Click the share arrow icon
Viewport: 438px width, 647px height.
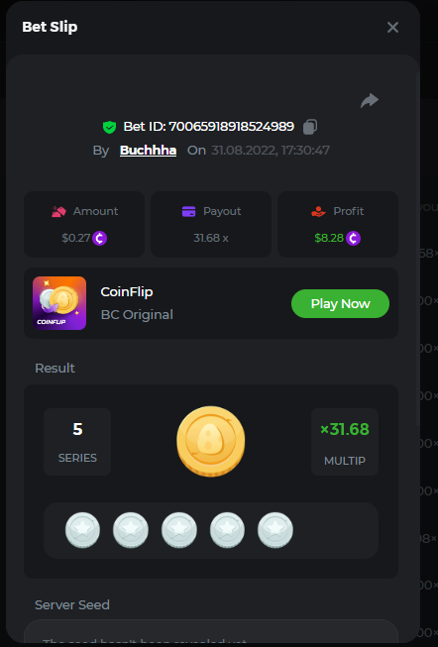point(370,100)
